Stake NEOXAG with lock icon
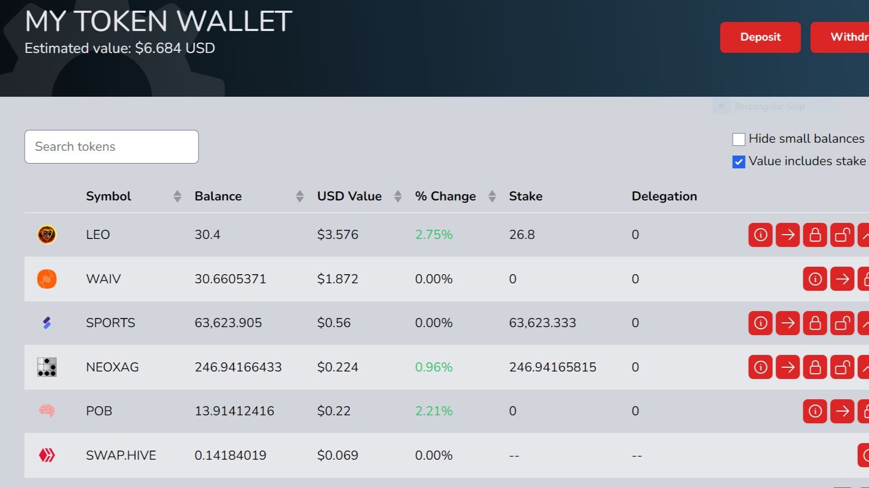The height and width of the screenshot is (488, 869). coord(815,367)
